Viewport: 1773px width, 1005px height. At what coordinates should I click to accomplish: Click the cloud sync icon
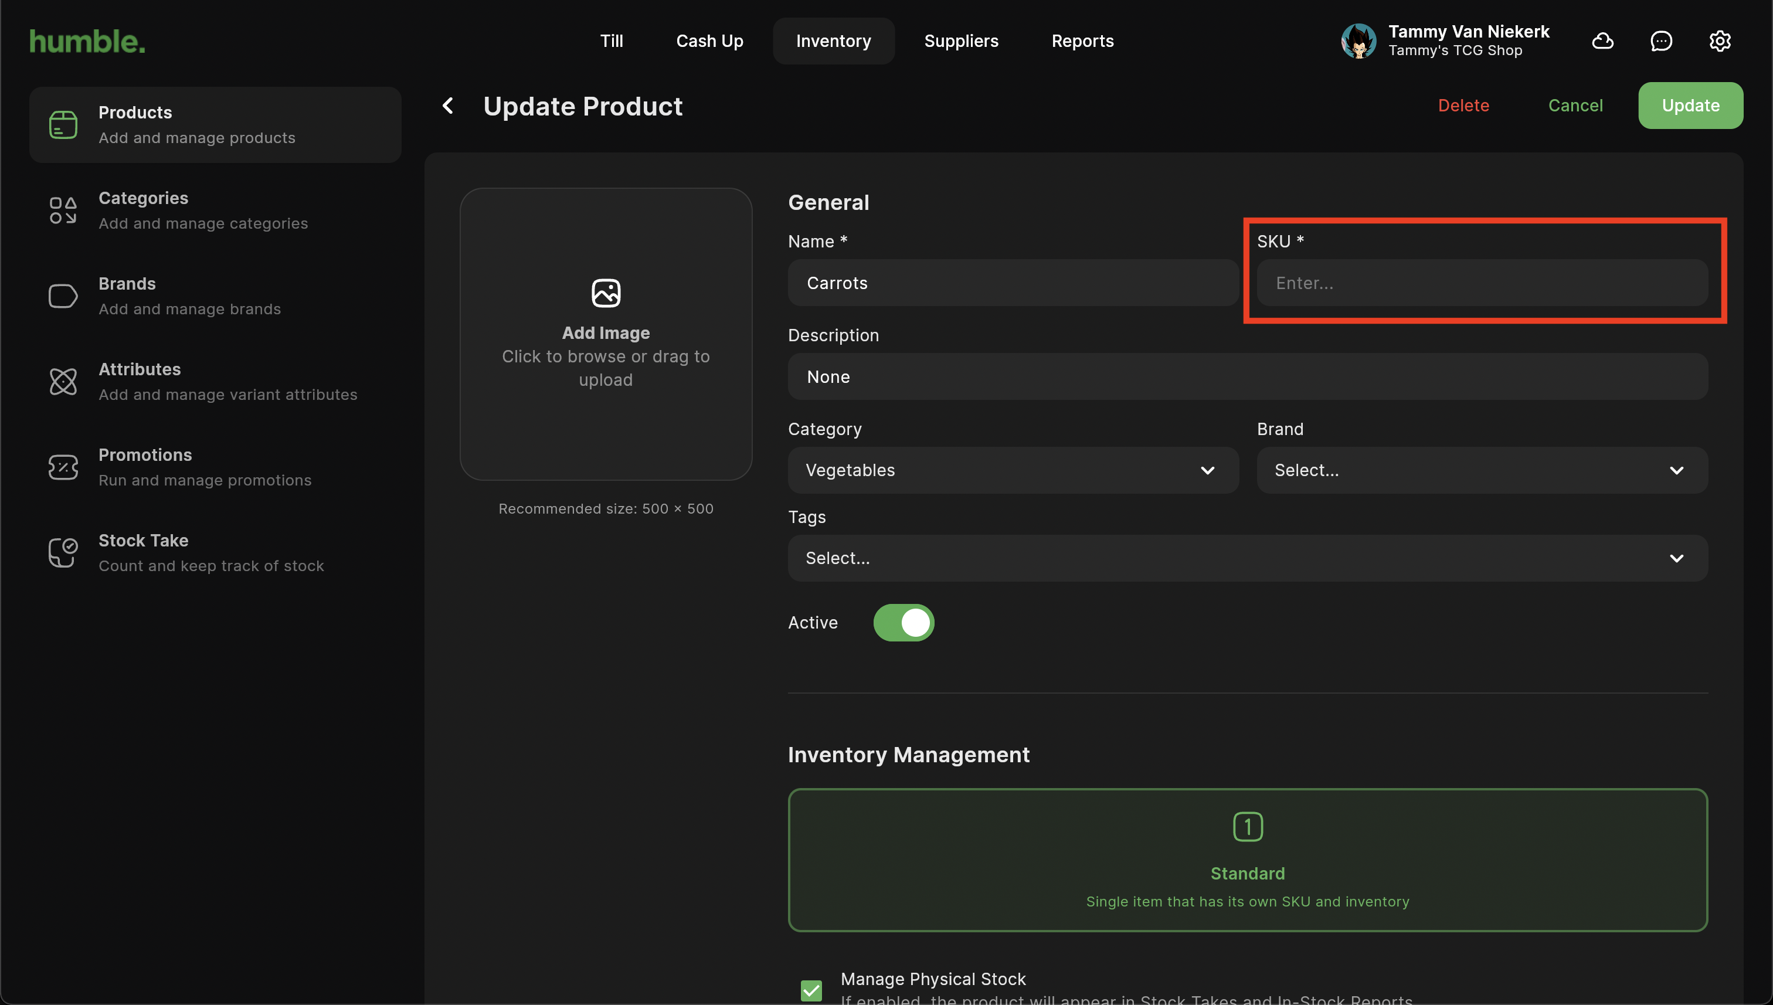(1602, 42)
